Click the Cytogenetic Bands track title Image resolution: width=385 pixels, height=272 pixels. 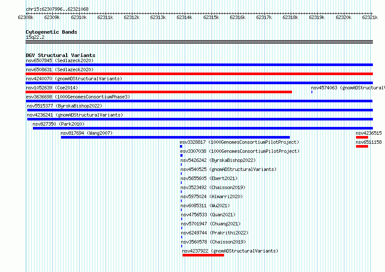pyautogui.click(x=51, y=32)
